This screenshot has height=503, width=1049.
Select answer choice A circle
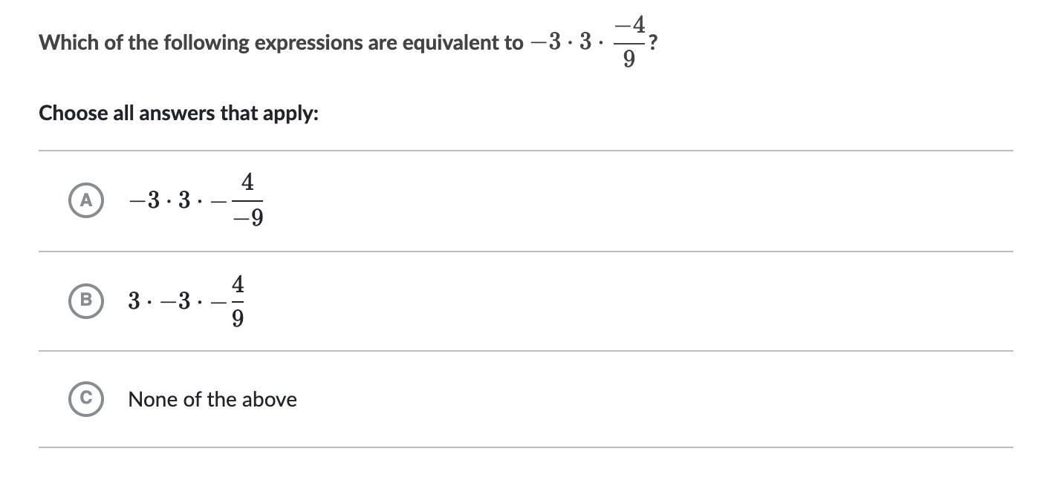(x=86, y=200)
